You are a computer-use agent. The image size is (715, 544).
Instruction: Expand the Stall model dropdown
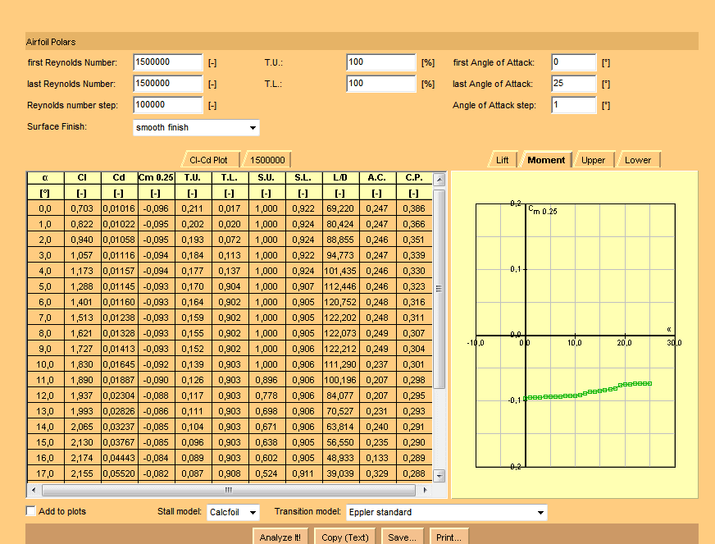point(233,512)
